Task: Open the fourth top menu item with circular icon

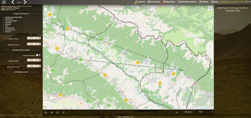Action: tap(187, 2)
